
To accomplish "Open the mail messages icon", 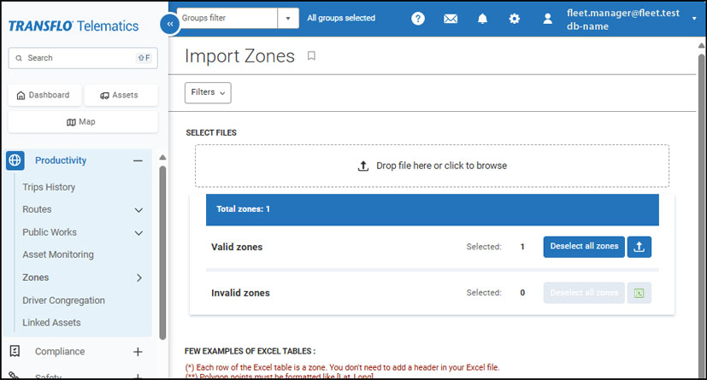I will point(451,18).
